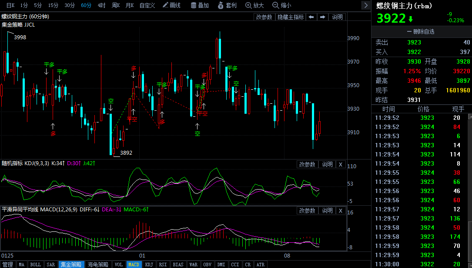Switch to the RSI indicator tab
This screenshot has height=268, width=472.
163,264
